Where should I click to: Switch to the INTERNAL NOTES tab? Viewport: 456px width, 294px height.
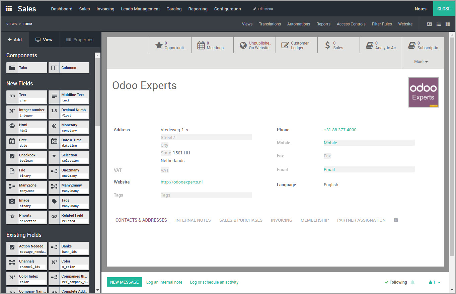pyautogui.click(x=193, y=220)
